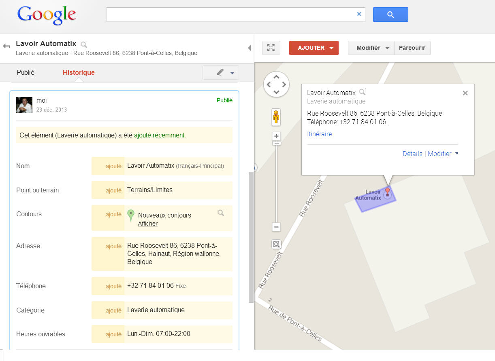
Task: Click the Street View pegman icon
Action: (276, 117)
